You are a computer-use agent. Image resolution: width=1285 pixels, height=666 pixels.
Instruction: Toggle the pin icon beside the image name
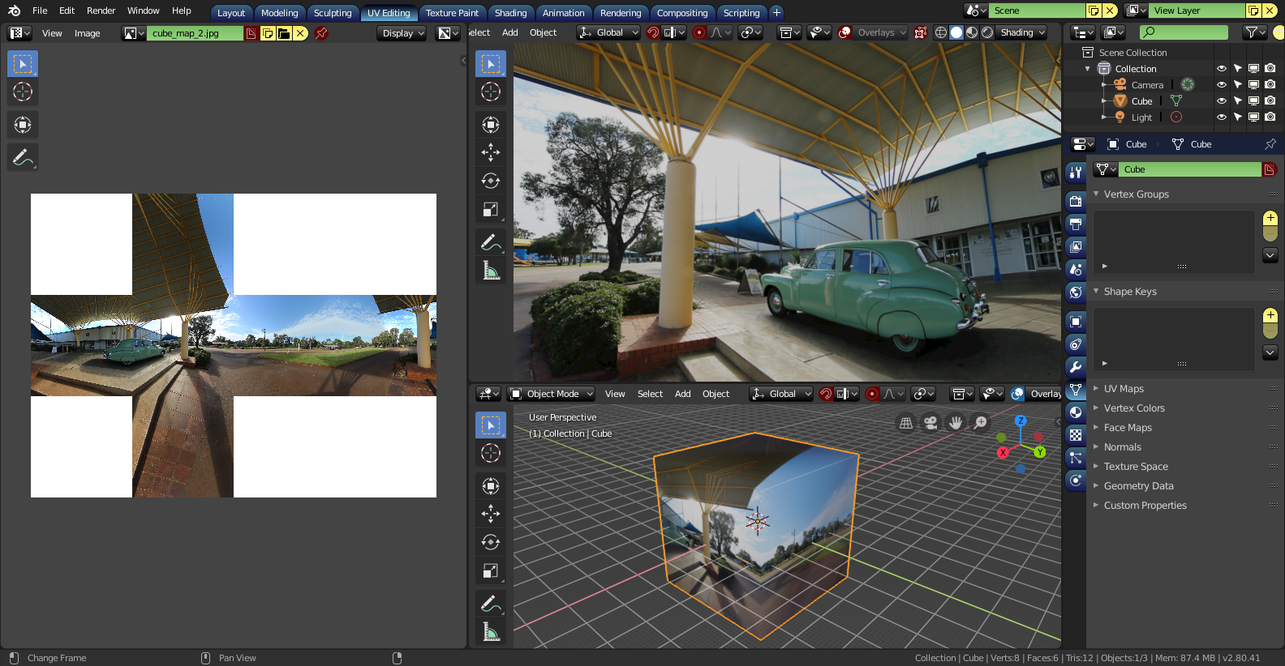click(321, 33)
